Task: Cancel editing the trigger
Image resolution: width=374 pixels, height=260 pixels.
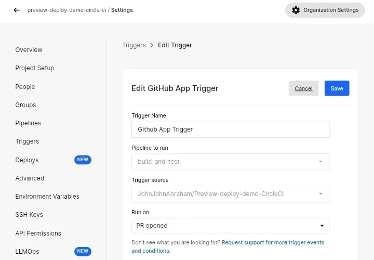Action: [303, 88]
